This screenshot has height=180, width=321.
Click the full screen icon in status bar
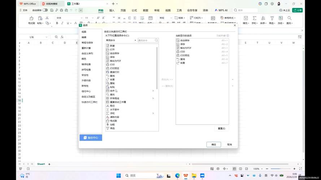[300, 169]
